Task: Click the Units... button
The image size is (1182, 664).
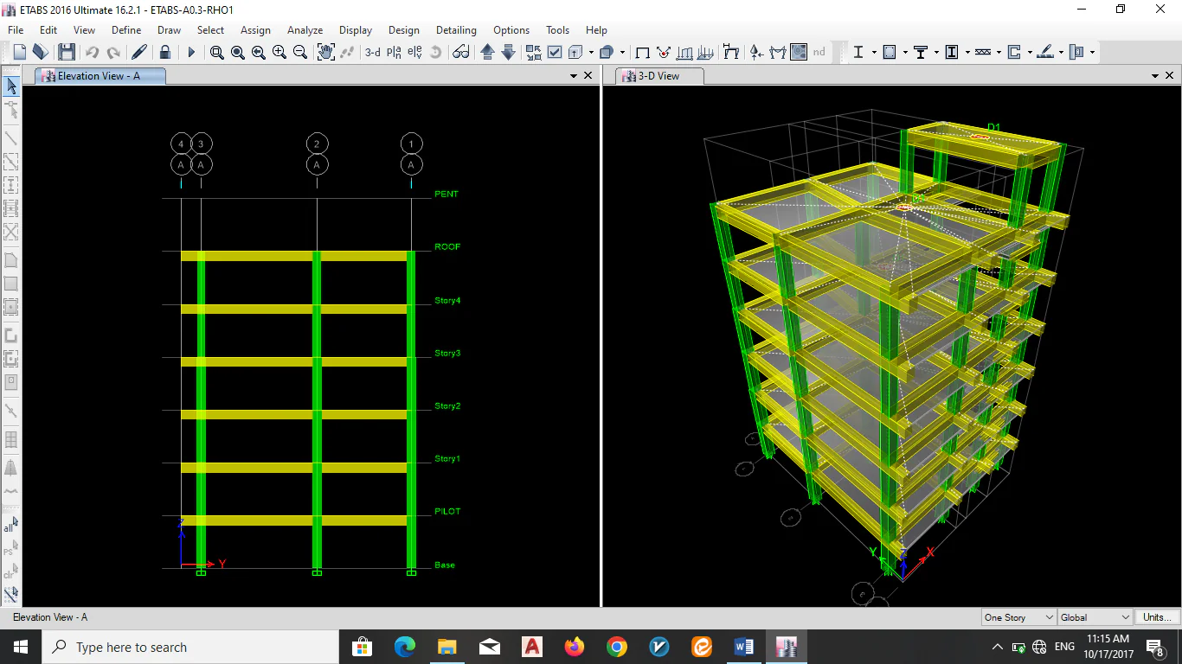Action: click(1156, 617)
